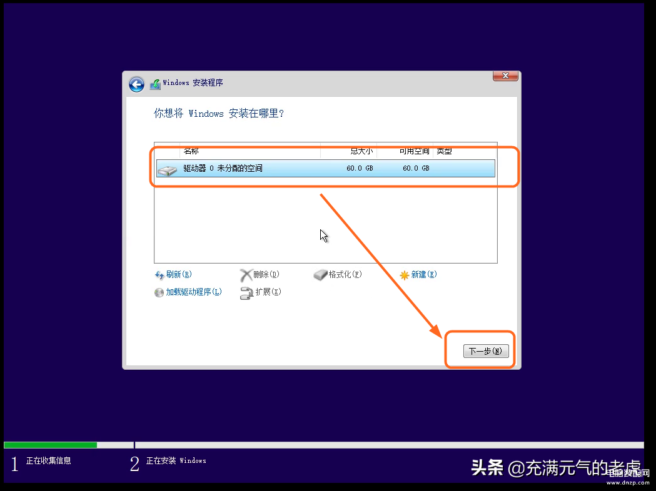Click the extend partition icon beside 扩展
Screen dimensions: 656x491
246,293
